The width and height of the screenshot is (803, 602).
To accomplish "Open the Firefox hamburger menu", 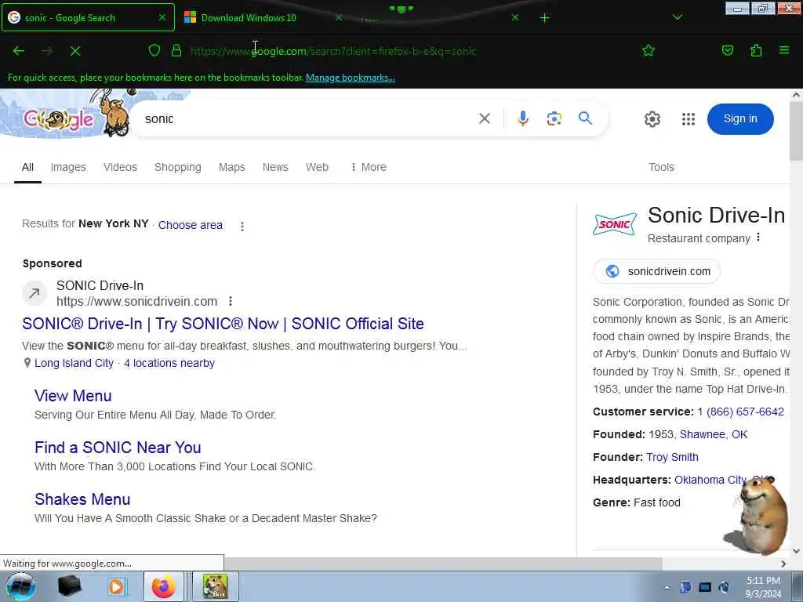I will [x=784, y=50].
